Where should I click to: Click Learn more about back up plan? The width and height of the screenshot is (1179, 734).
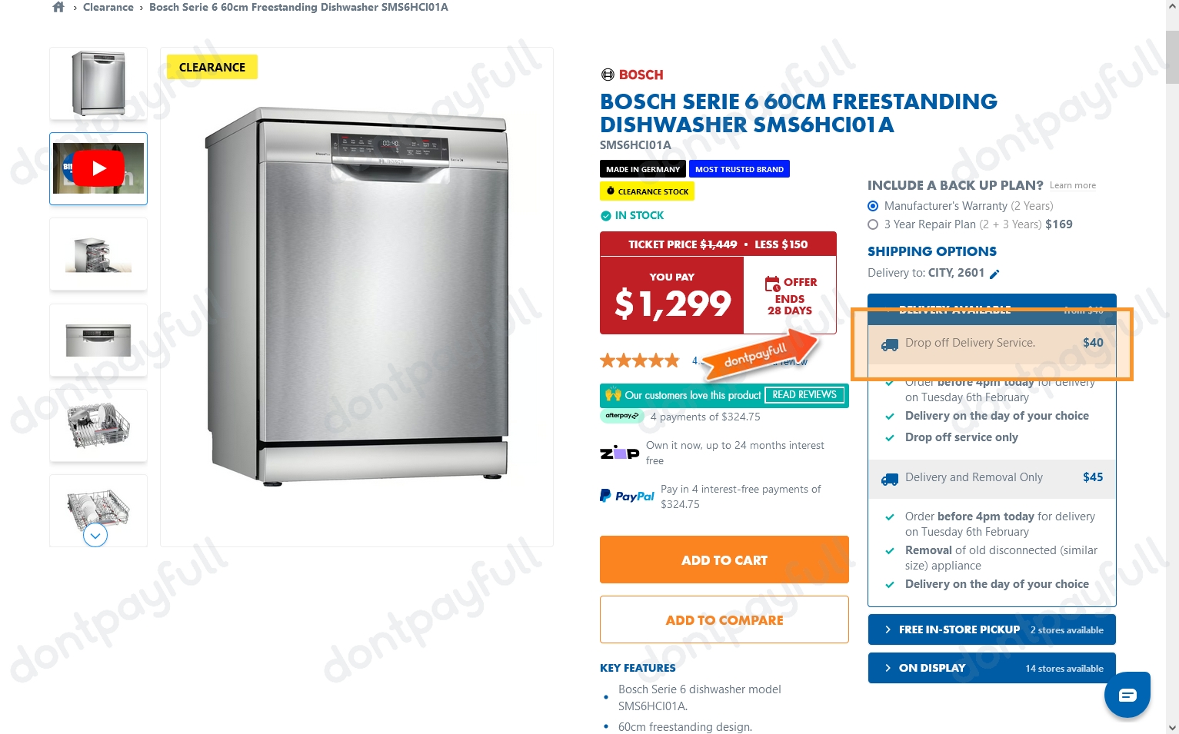coord(1072,185)
